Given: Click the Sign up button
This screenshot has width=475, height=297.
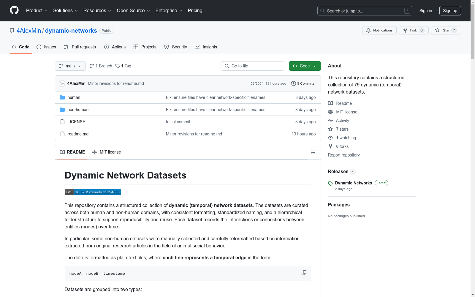Looking at the screenshot, I should pos(450,11).
